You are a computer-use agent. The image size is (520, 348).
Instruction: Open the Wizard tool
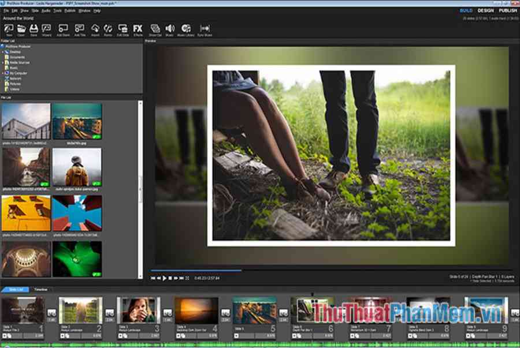click(x=47, y=28)
